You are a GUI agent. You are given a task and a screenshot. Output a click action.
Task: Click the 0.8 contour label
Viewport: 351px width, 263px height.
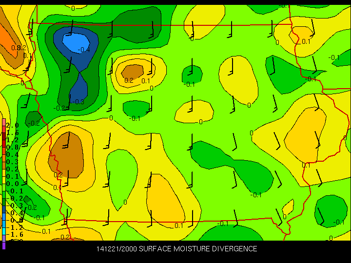point(16,48)
